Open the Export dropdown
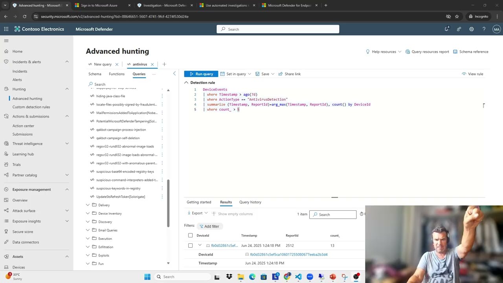503x283 pixels. (x=197, y=213)
